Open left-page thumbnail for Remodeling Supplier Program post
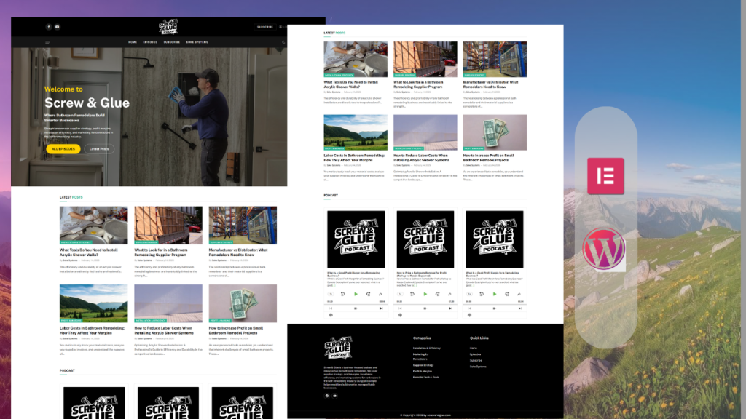 168,226
